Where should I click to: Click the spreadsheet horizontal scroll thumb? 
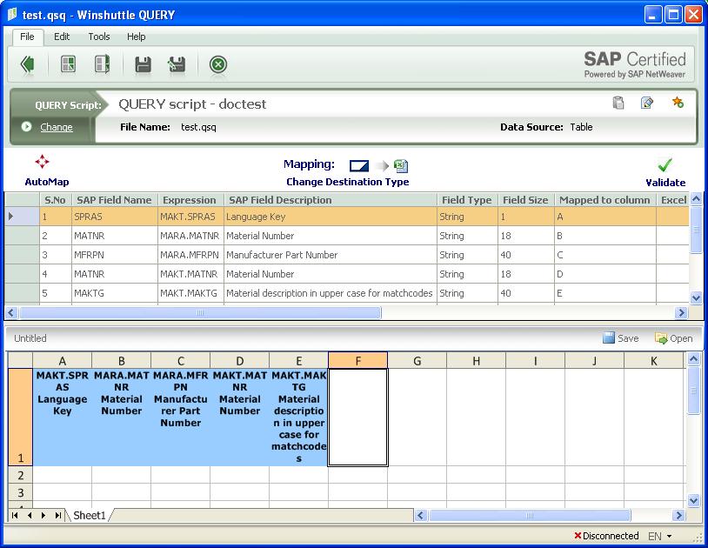pyautogui.click(x=529, y=515)
